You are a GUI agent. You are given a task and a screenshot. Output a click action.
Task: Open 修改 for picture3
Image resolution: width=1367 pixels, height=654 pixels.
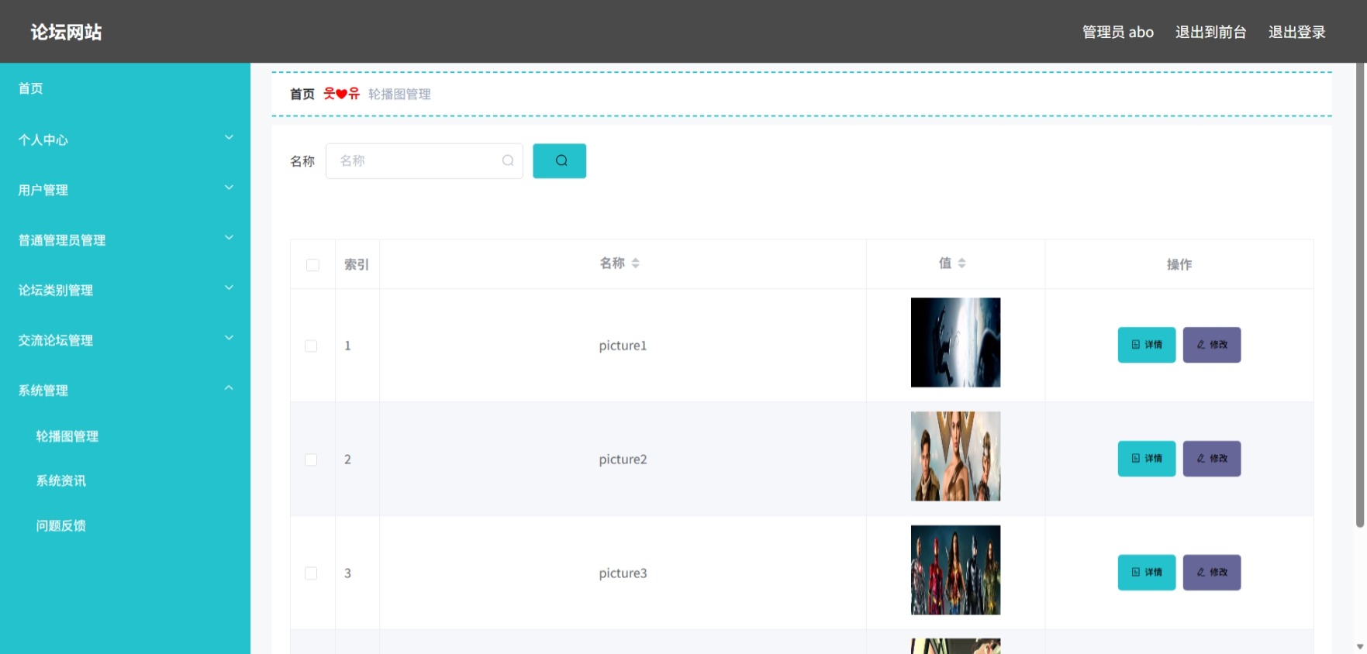[1211, 573]
